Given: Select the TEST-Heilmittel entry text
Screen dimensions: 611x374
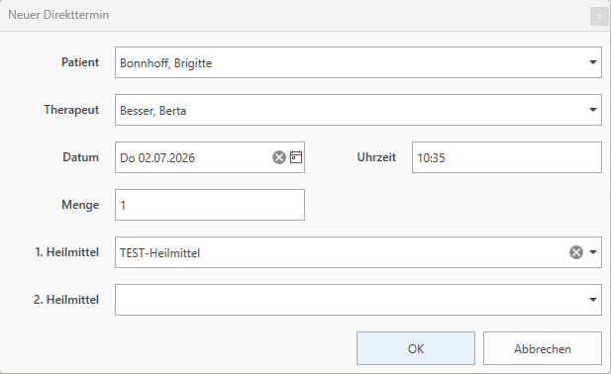Looking at the screenshot, I should click(159, 253).
